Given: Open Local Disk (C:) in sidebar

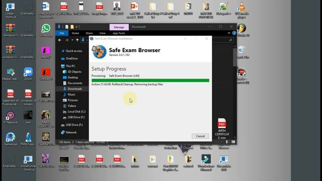Looking at the screenshot, I should point(74,112).
